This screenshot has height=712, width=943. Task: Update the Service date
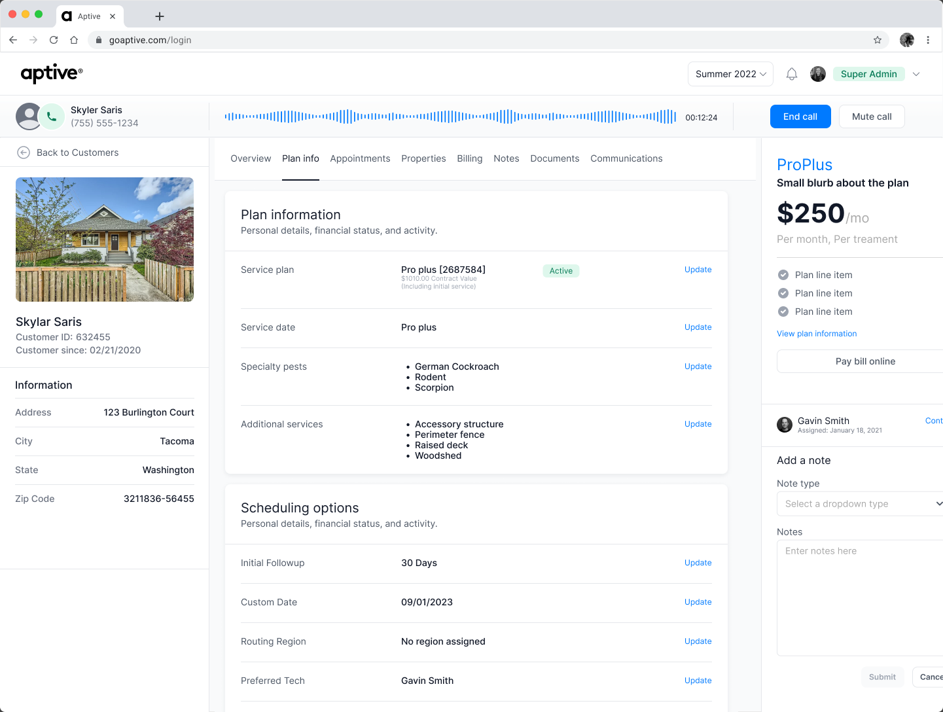698,327
